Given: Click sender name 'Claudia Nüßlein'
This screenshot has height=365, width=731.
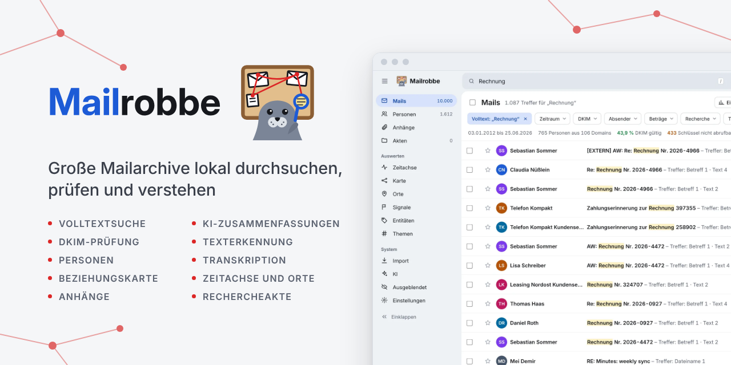Looking at the screenshot, I should point(529,169).
